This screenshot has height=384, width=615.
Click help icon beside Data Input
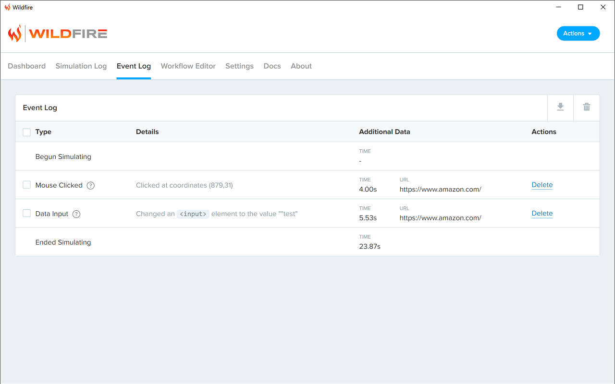click(x=76, y=214)
